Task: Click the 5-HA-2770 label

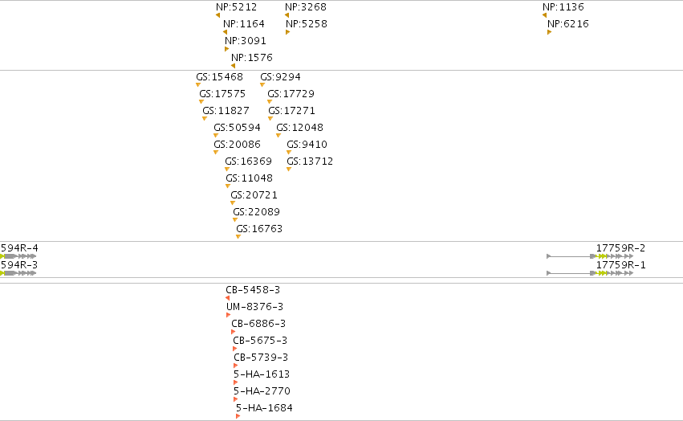Action: click(262, 391)
